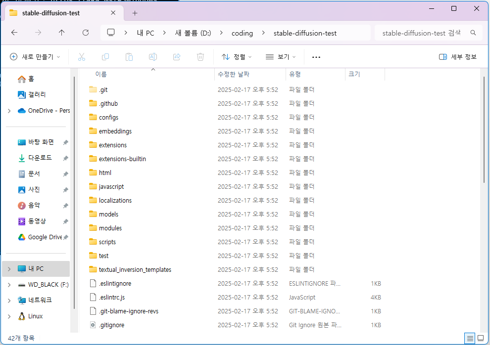The width and height of the screenshot is (490, 345).
Task: Open Documents (문서) in quick access
Action: (x=29, y=174)
